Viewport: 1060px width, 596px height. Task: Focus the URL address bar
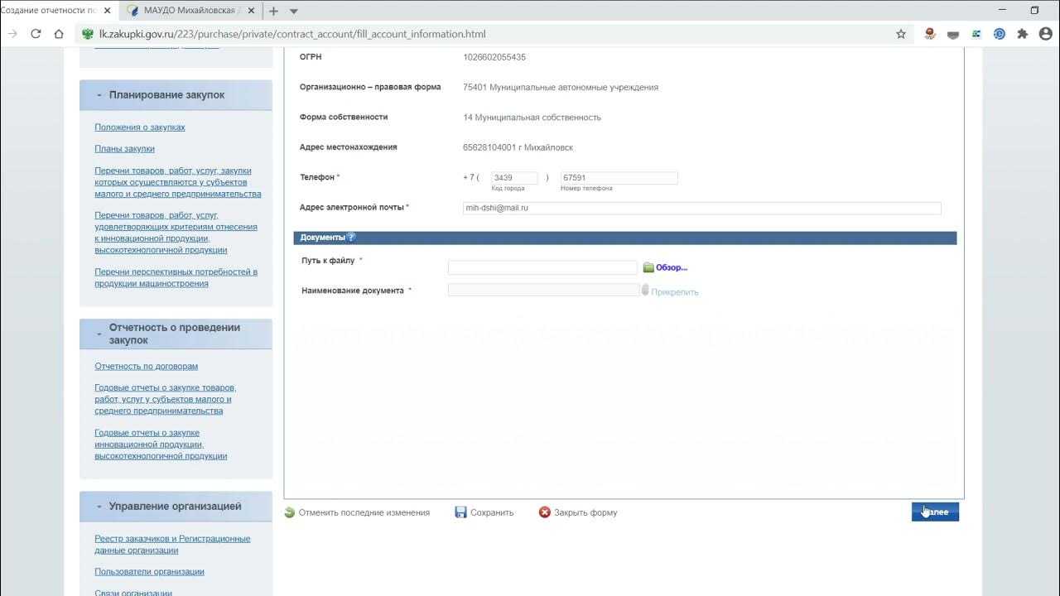click(489, 34)
